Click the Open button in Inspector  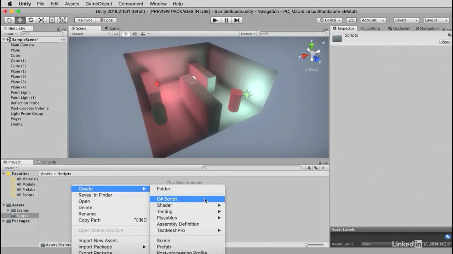tap(445, 42)
